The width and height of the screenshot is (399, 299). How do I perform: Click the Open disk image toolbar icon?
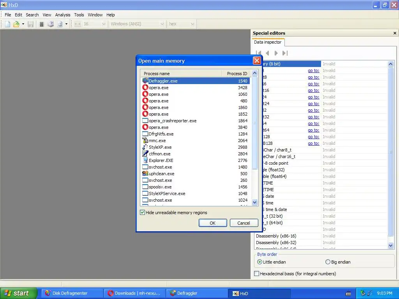pos(60,24)
